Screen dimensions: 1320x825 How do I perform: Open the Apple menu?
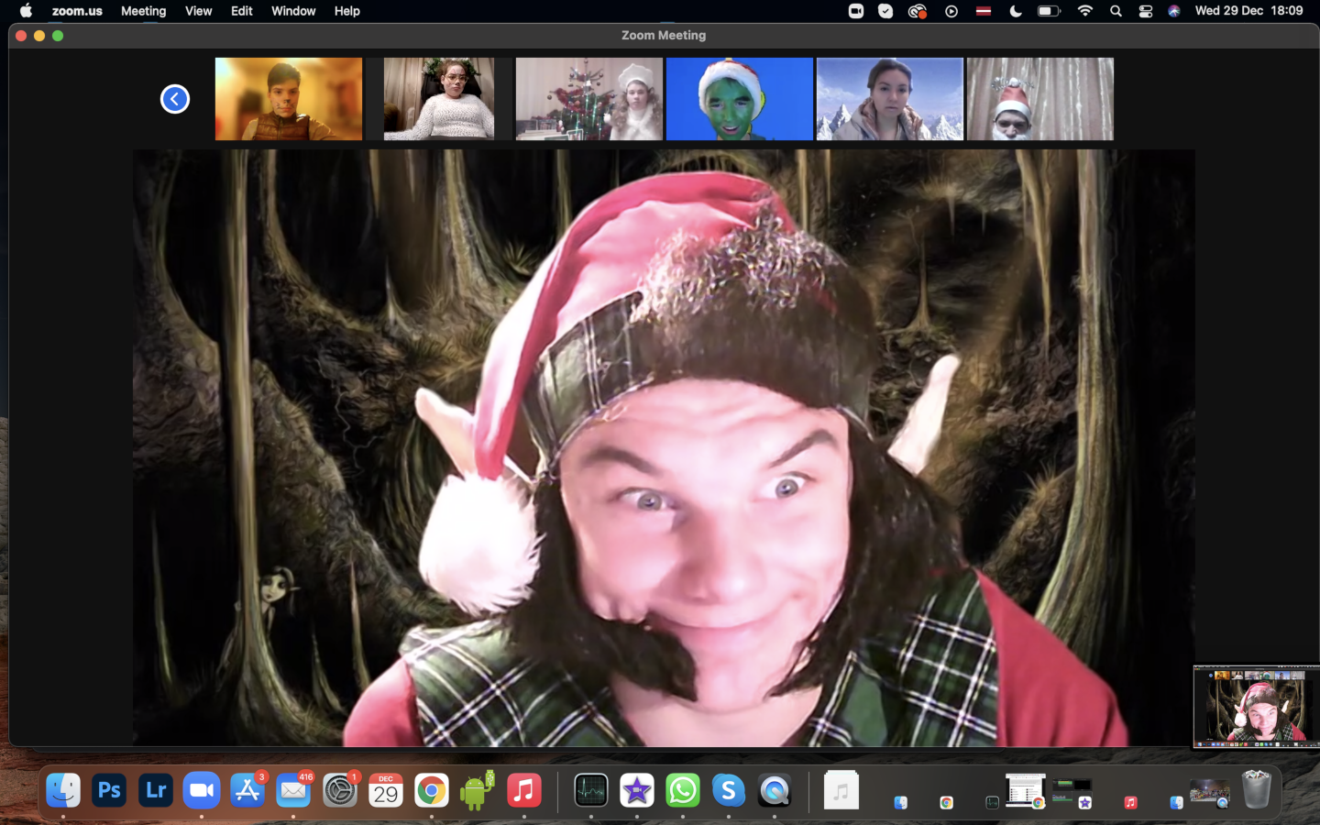[26, 11]
